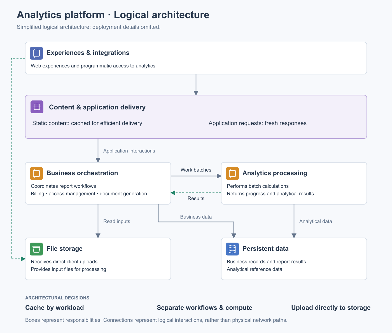Click 'Receives direct client uploads' line
The width and height of the screenshot is (392, 333).
pyautogui.click(x=64, y=262)
